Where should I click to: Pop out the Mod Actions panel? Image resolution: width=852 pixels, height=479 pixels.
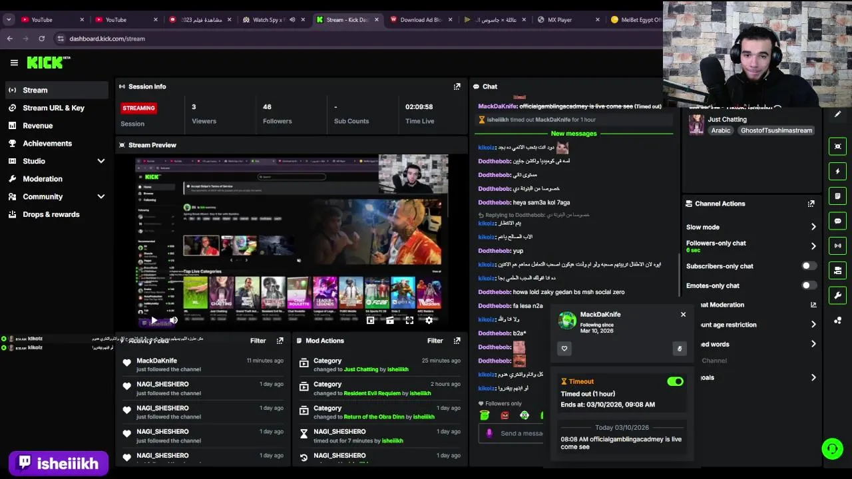coord(457,341)
